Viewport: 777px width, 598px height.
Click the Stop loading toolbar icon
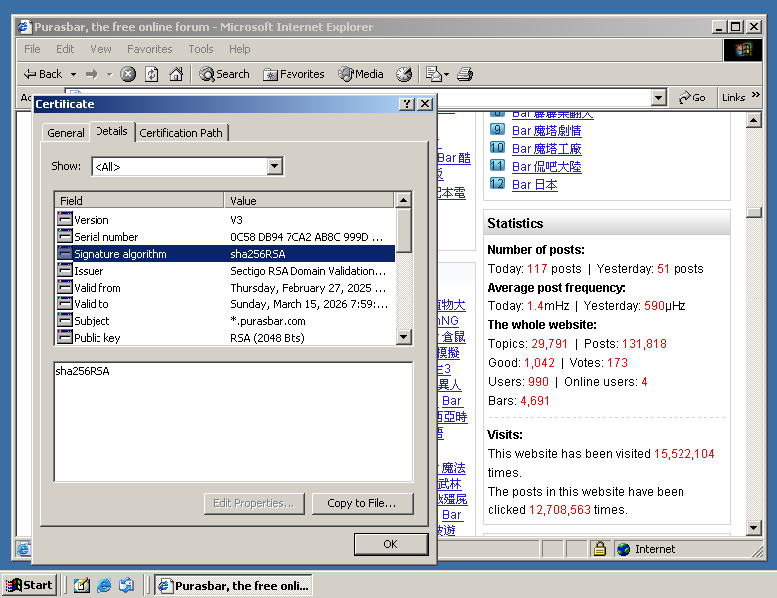click(128, 74)
